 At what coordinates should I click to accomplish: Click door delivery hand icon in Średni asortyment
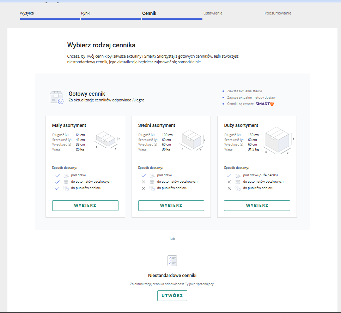[x=152, y=175]
